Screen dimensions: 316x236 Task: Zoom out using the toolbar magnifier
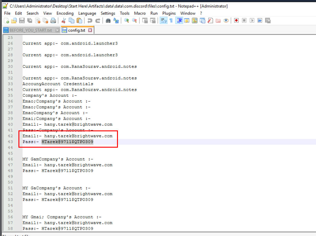click(x=134, y=21)
